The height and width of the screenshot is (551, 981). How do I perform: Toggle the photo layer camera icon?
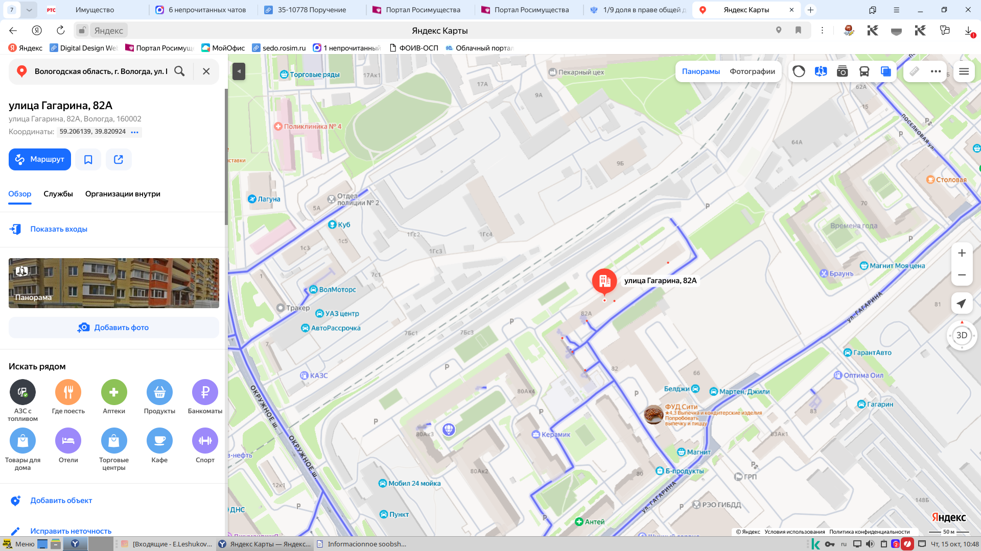click(x=843, y=71)
